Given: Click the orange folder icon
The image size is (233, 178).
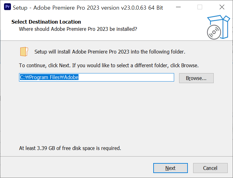Looking at the screenshot, I should pos(24,52).
